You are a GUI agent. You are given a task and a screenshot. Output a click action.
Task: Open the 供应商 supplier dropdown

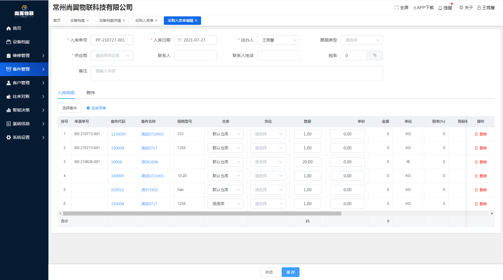coord(112,55)
